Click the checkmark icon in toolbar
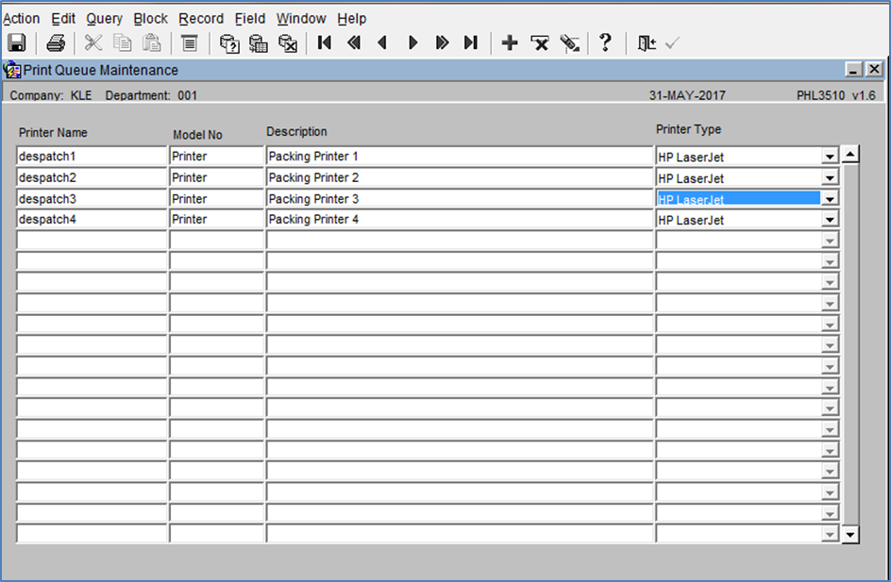 coord(672,43)
